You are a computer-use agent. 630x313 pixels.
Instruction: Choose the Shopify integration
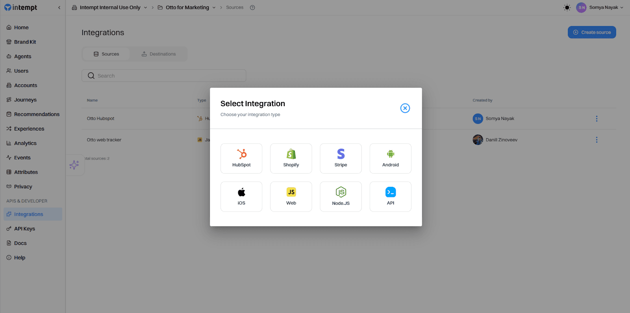(x=291, y=158)
